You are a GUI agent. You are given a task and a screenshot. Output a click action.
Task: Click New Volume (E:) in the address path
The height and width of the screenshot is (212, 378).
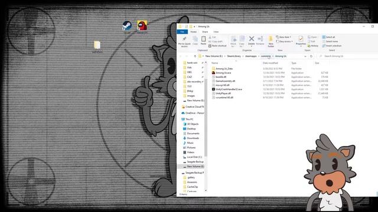point(214,57)
